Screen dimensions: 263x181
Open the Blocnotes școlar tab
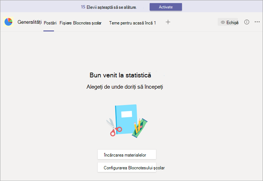[87, 23]
